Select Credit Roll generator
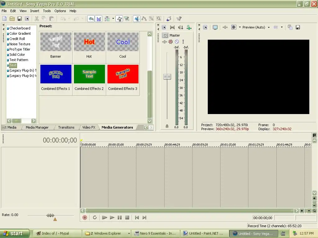 (17, 39)
